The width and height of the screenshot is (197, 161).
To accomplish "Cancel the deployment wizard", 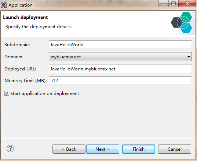I will click(175, 149).
